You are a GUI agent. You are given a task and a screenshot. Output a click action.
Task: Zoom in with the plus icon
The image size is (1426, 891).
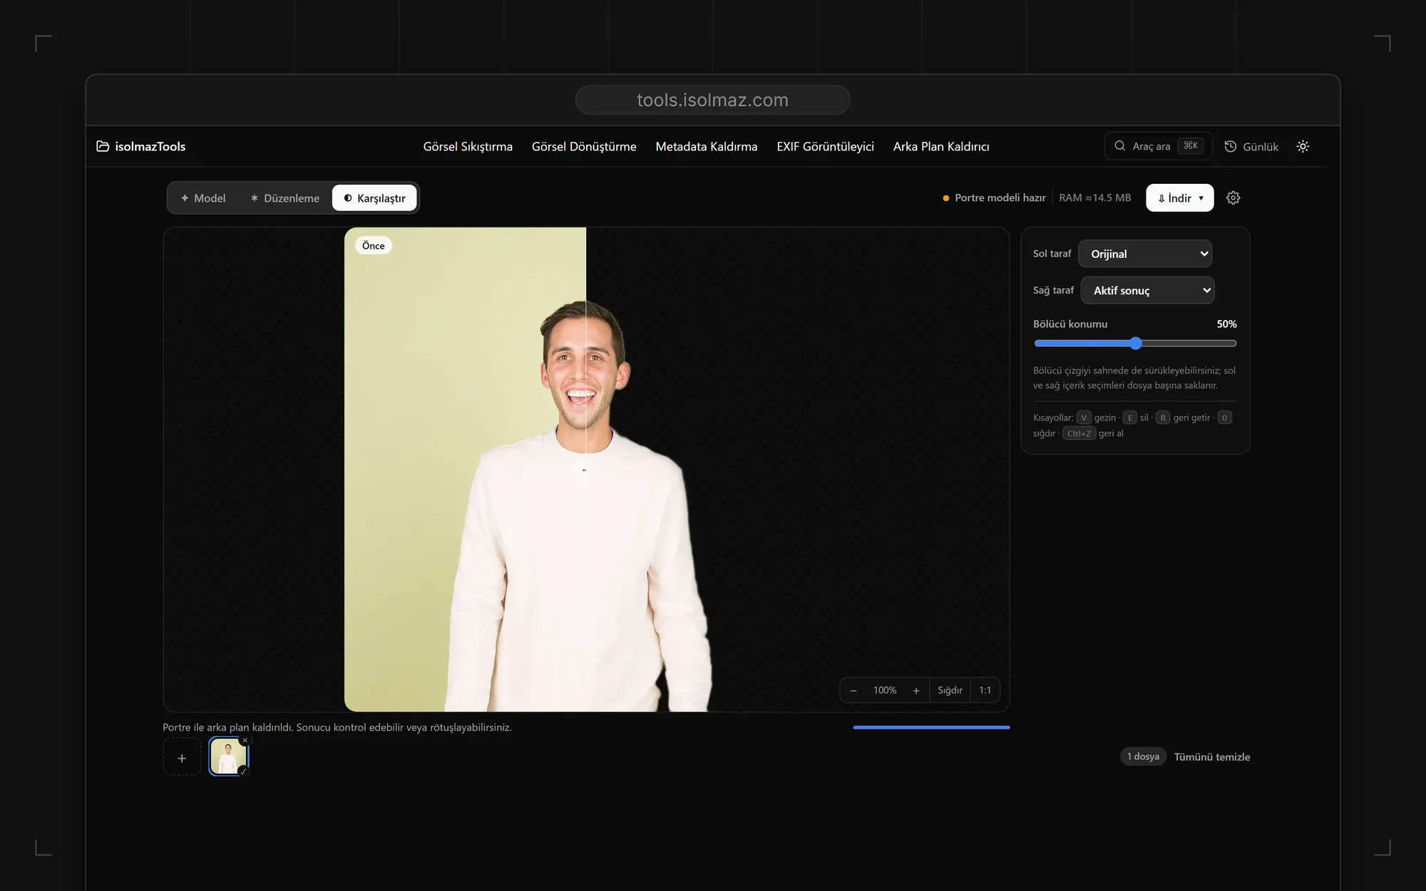[x=916, y=690]
